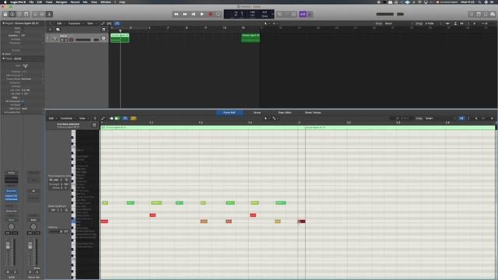Toggle the metronome button
Image resolution: width=498 pixels, height=280 pixels.
pyautogui.click(x=310, y=14)
